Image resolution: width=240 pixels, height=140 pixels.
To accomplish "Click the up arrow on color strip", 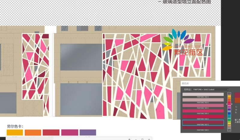I will tap(229, 94).
